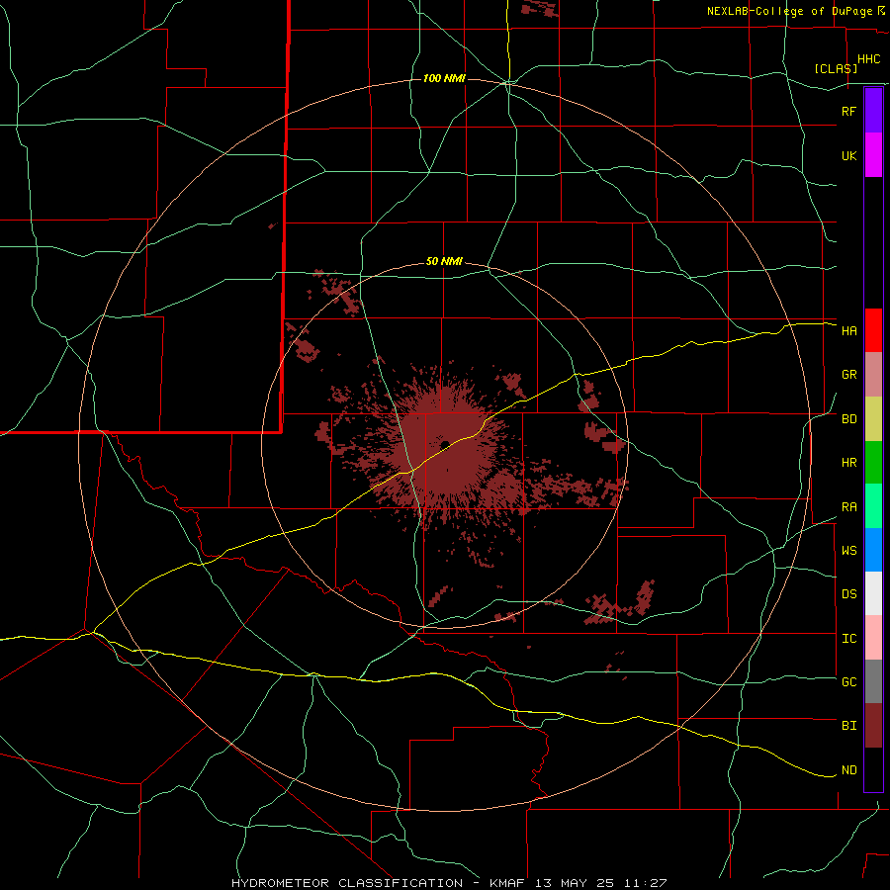The height and width of the screenshot is (890, 890).
Task: Click the 'UK' legend label
Action: point(848,155)
